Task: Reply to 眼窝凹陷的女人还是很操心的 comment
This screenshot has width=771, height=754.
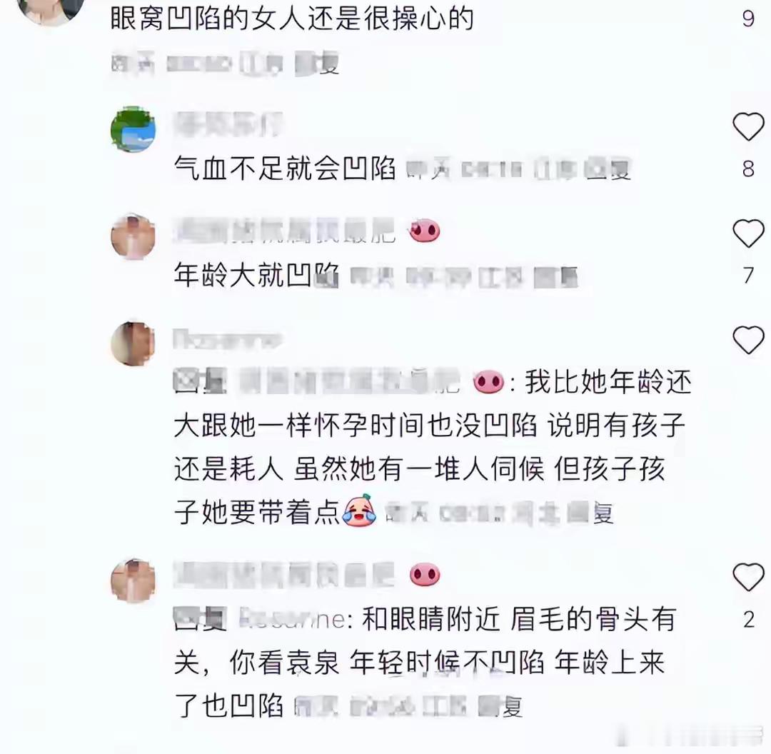Action: pos(317,64)
